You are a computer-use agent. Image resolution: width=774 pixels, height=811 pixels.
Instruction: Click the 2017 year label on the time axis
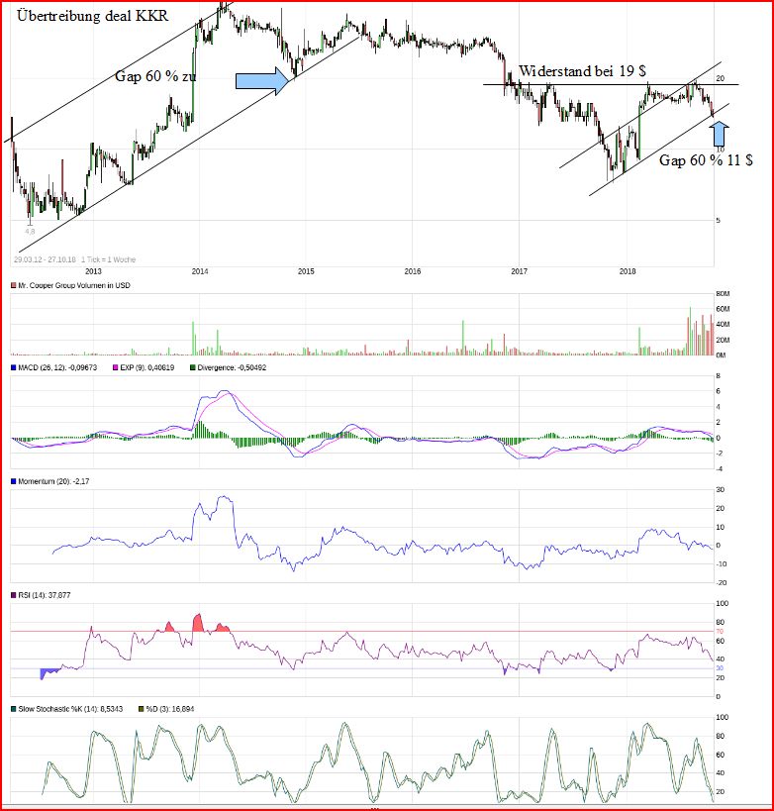519,271
